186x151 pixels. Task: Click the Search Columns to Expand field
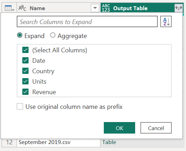point(87,22)
